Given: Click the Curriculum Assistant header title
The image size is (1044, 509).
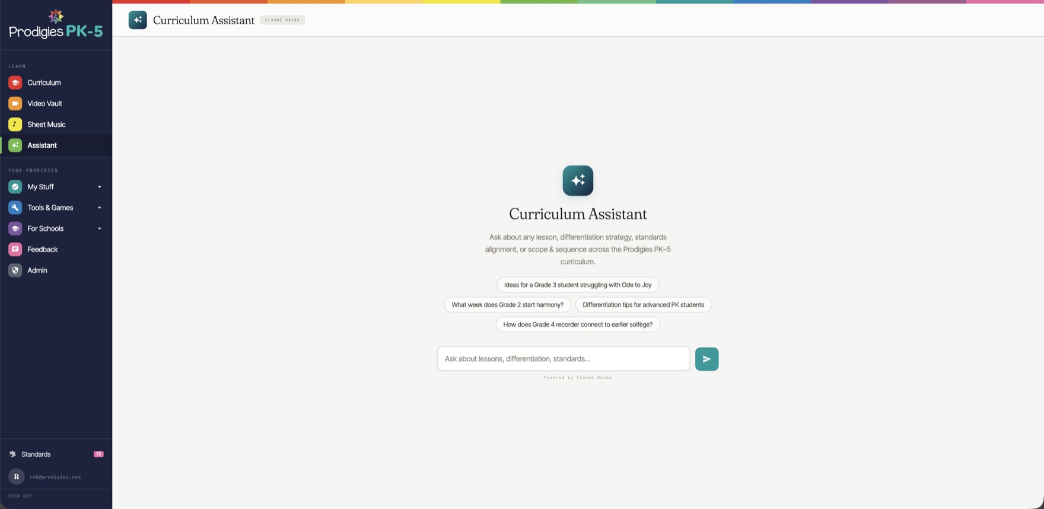Looking at the screenshot, I should (203, 20).
